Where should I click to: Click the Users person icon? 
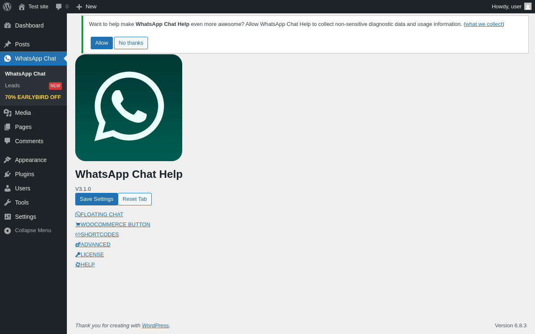point(8,188)
